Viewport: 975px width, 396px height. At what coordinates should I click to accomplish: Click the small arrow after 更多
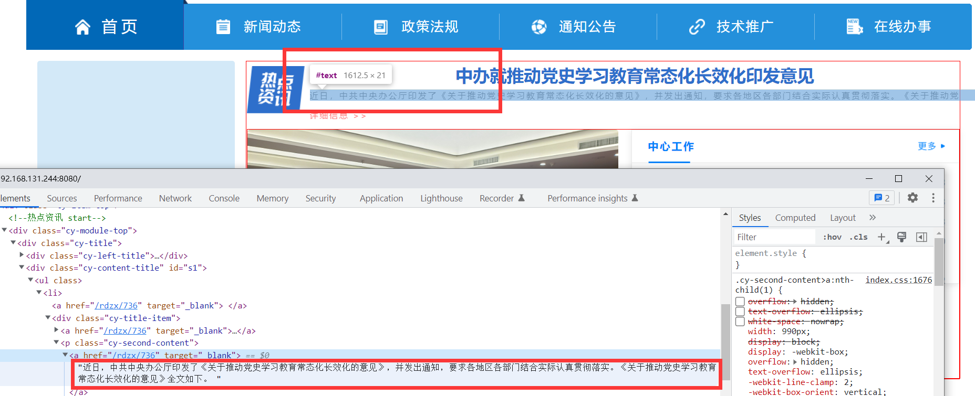tap(943, 146)
